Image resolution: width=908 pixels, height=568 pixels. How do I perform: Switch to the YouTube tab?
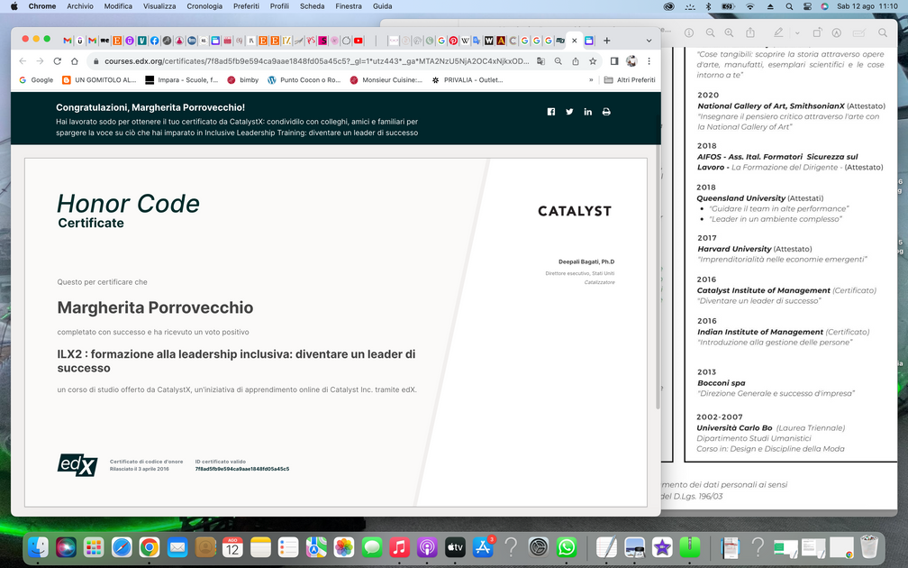[359, 41]
